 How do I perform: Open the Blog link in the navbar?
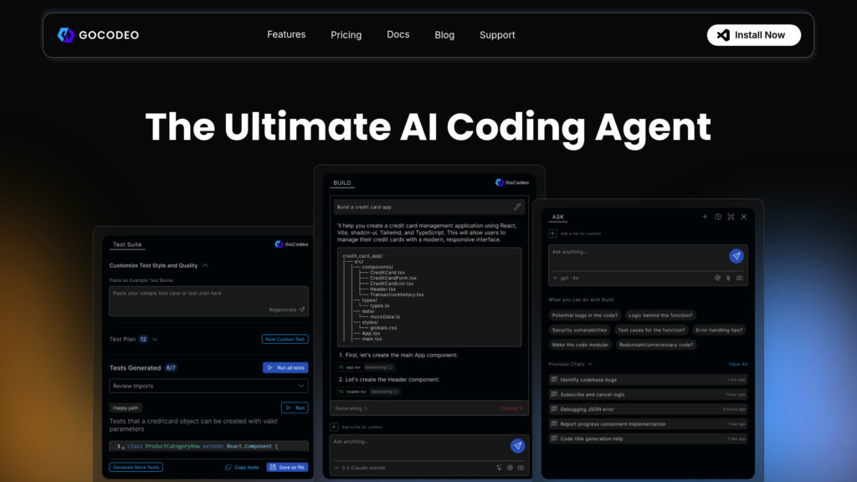(x=444, y=35)
